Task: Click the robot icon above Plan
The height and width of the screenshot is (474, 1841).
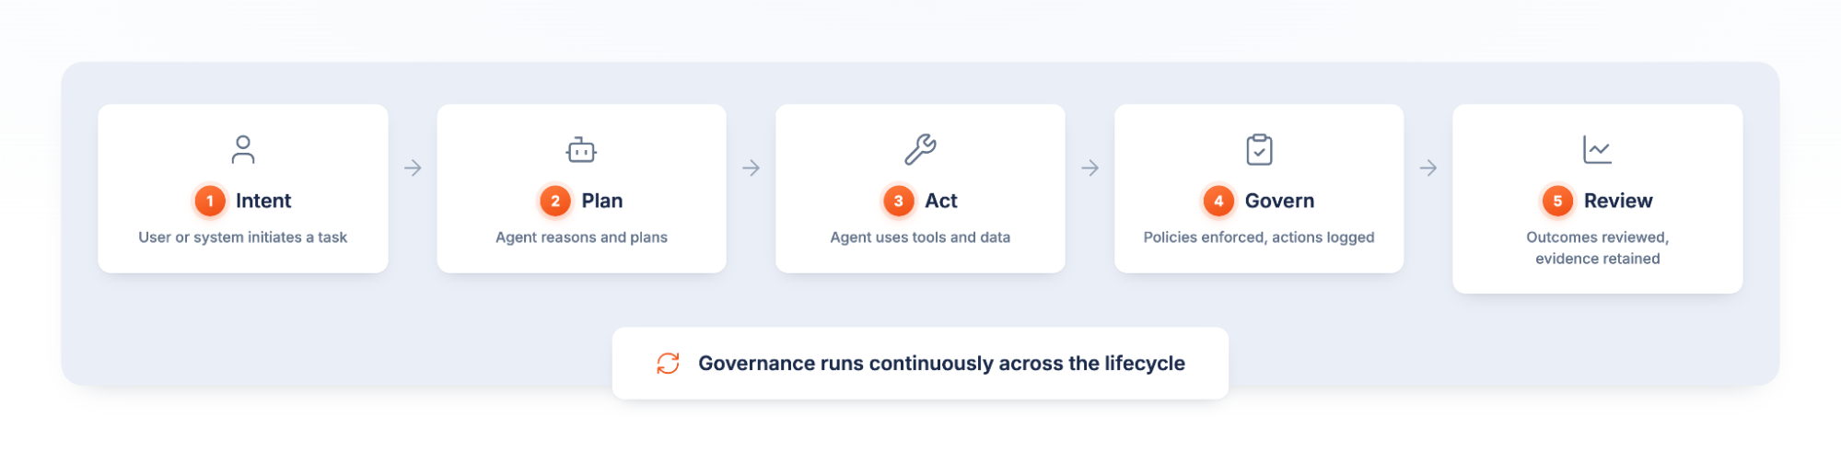Action: pyautogui.click(x=581, y=149)
